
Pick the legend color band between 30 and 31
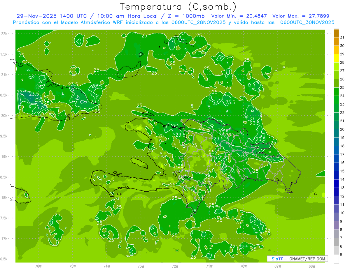pyautogui.click(x=337, y=42)
